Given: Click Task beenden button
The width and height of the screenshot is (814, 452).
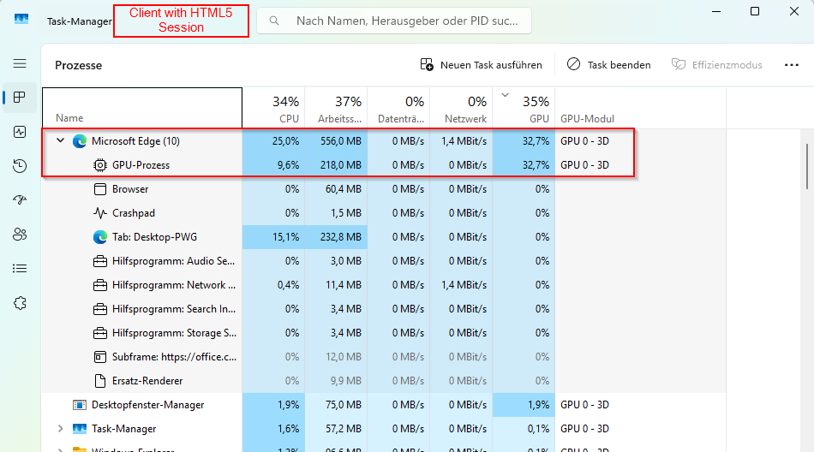Looking at the screenshot, I should (x=608, y=65).
